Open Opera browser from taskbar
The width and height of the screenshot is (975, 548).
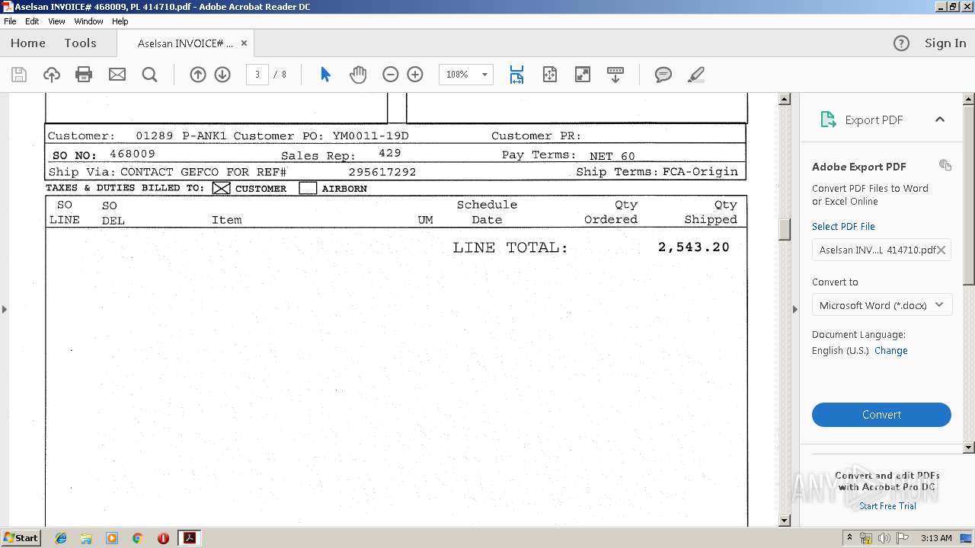pos(163,538)
